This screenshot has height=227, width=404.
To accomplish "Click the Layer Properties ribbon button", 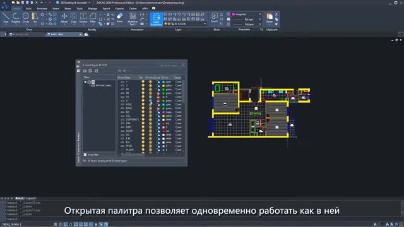I will [156, 20].
